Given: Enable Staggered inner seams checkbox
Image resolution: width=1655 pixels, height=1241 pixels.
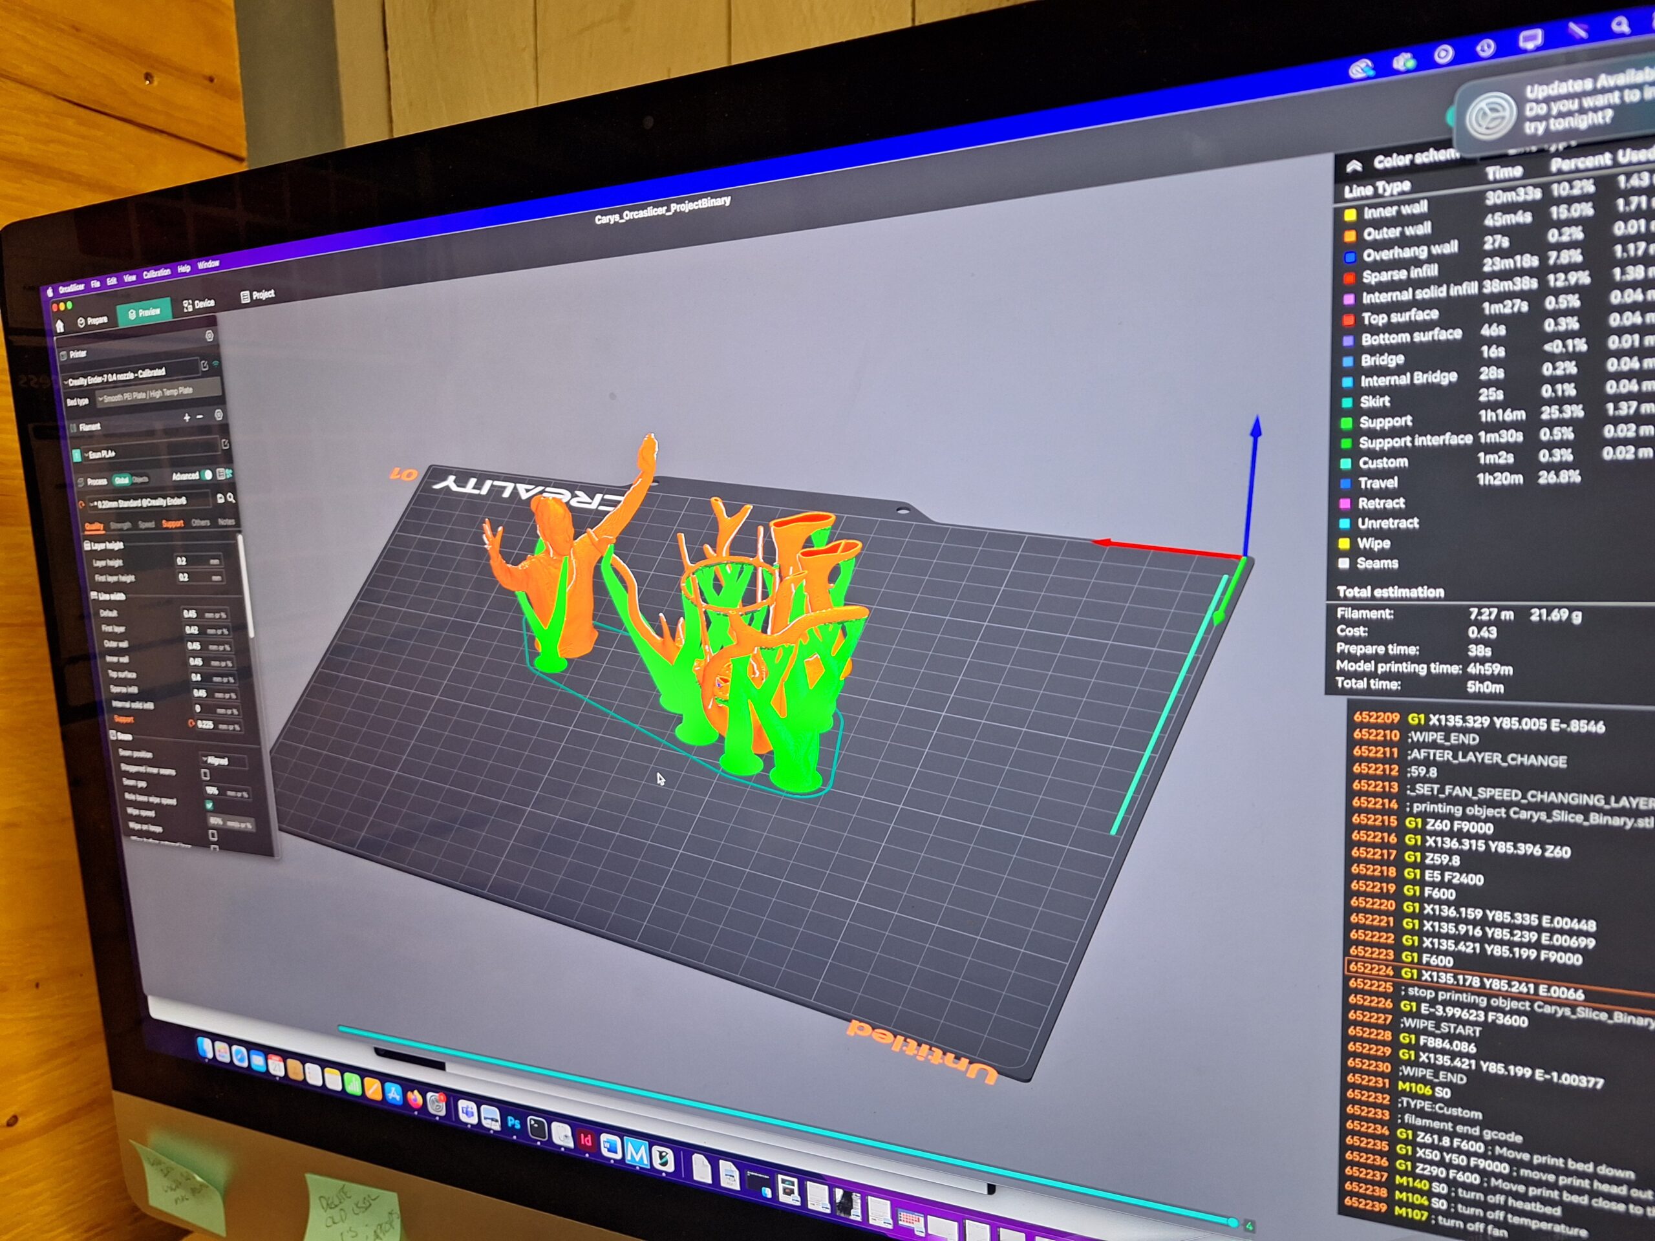Looking at the screenshot, I should 206,774.
